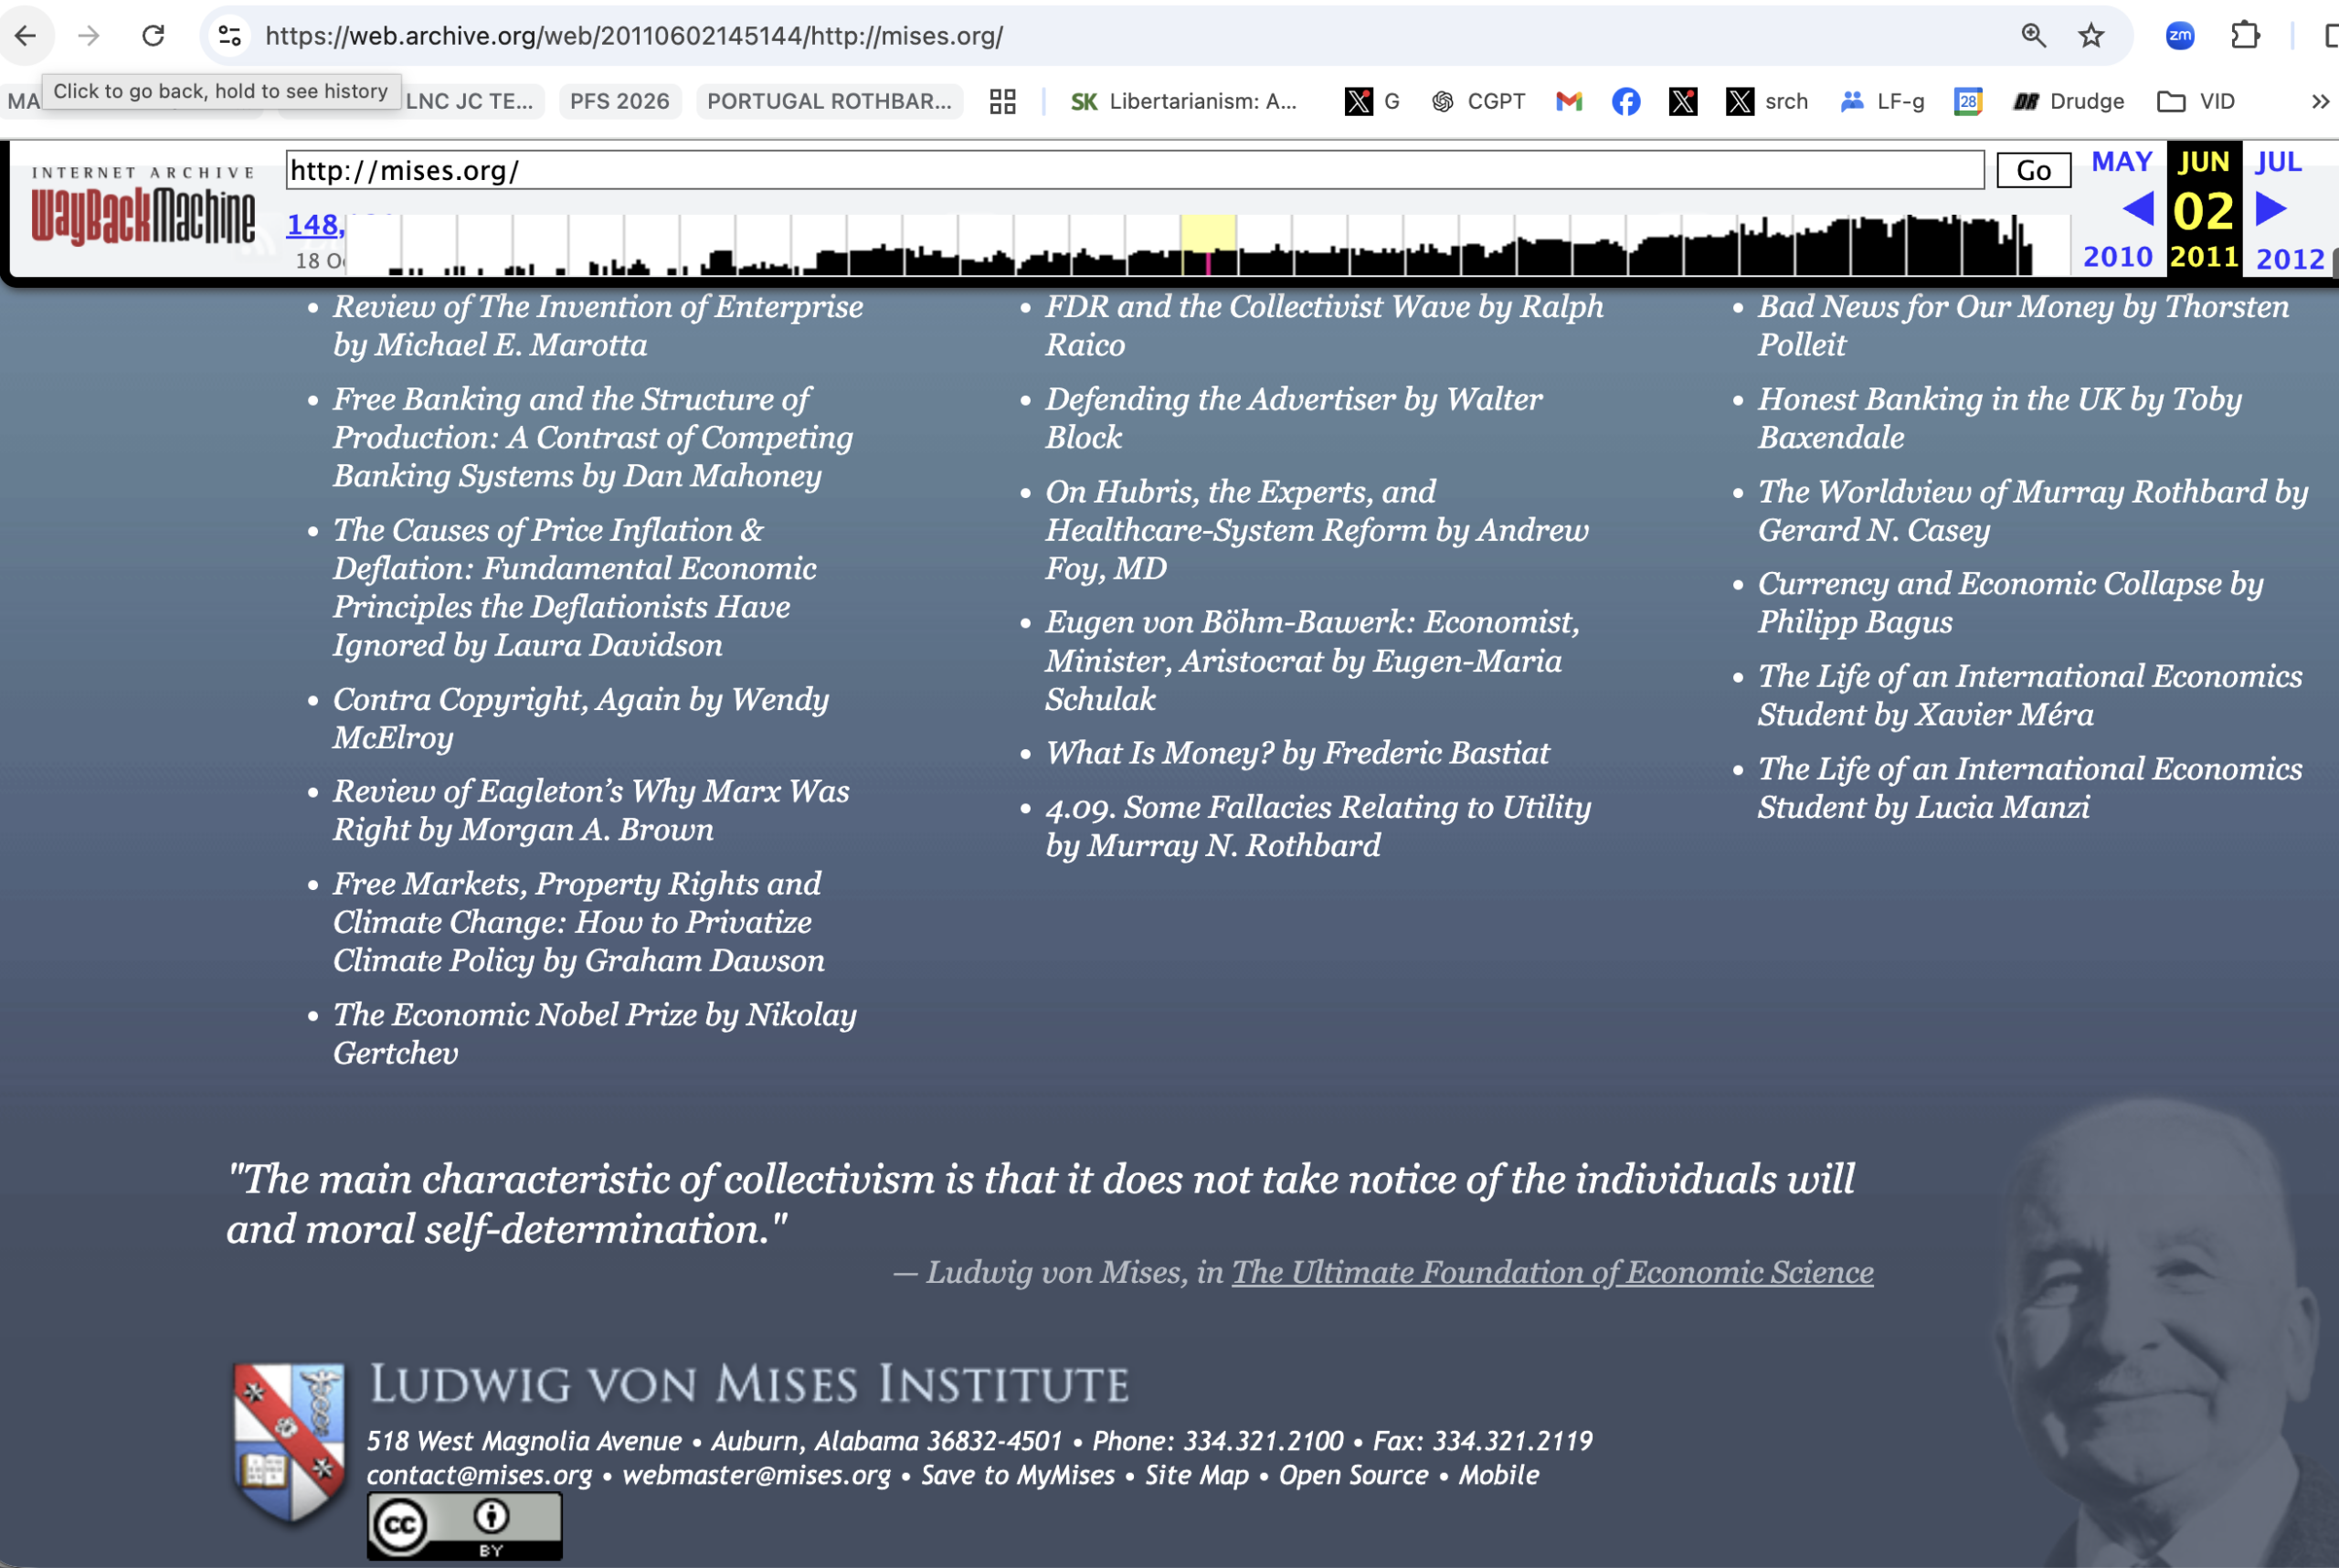Select the PFS 2026 bookmark
2339x1568 pixels.
coord(619,101)
